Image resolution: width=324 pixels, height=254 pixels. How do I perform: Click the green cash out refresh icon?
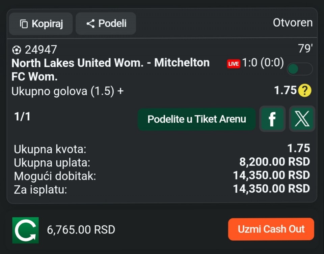(26, 230)
